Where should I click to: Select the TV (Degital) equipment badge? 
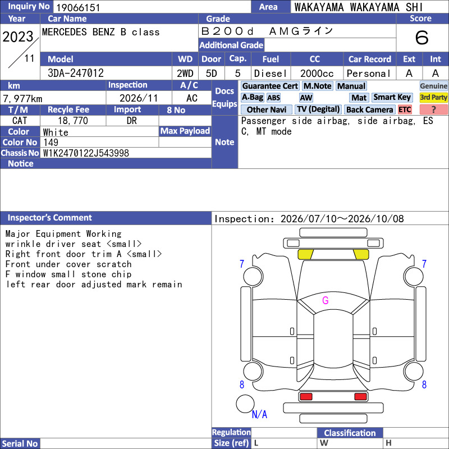318,109
